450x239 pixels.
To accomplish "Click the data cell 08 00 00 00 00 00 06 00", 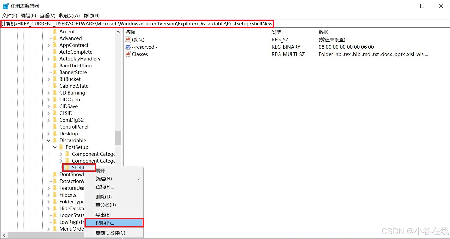I will pyautogui.click(x=346, y=47).
